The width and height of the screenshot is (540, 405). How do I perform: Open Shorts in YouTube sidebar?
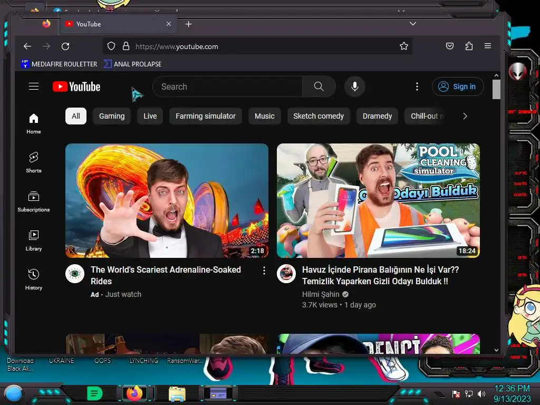click(x=34, y=162)
